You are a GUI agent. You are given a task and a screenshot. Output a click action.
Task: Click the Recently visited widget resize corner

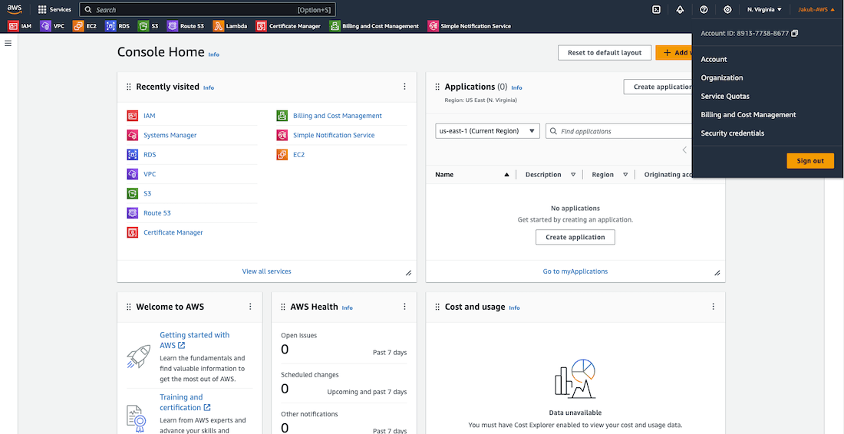[408, 273]
